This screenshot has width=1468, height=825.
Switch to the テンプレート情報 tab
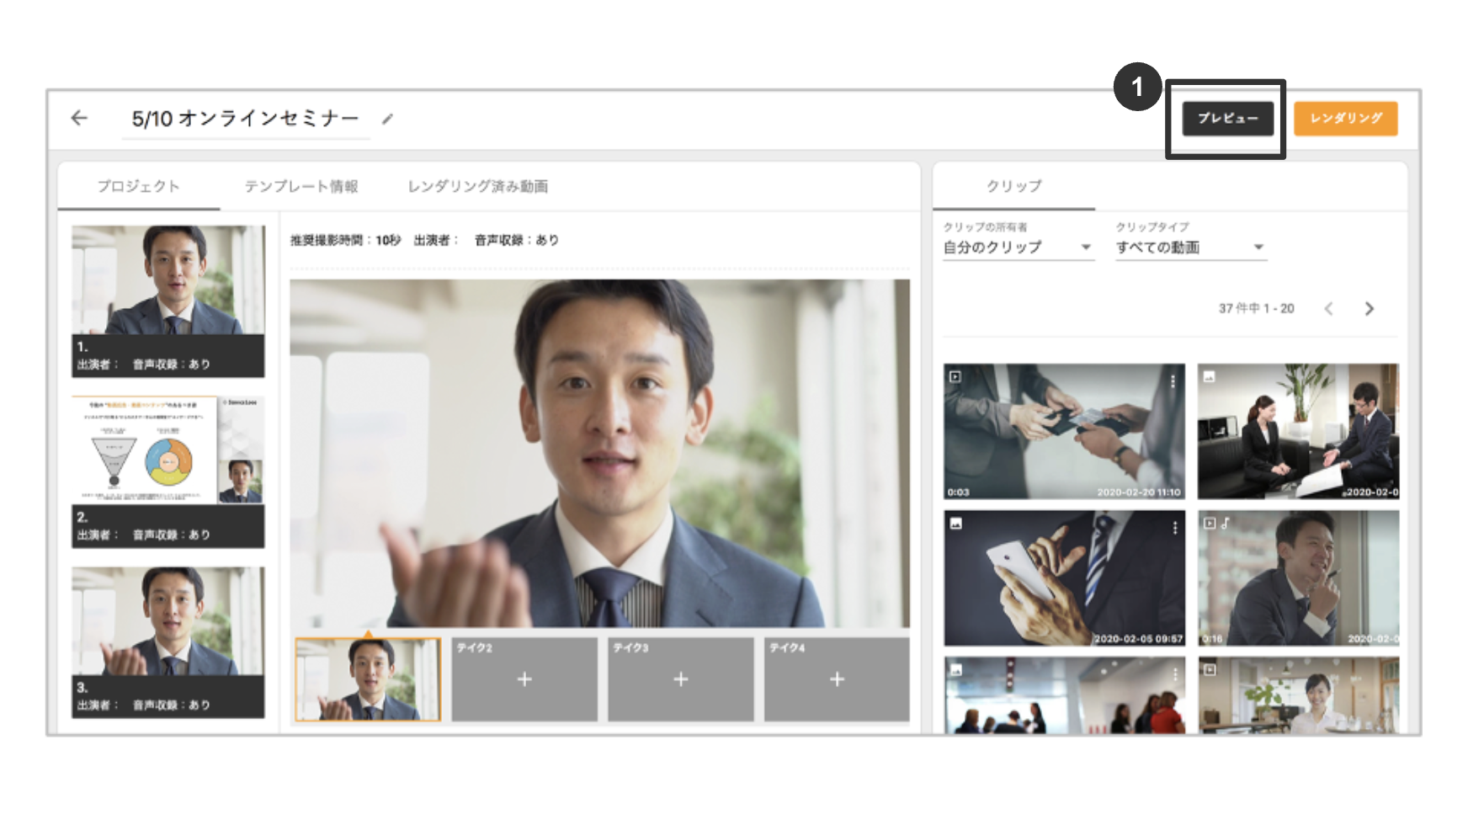point(301,186)
